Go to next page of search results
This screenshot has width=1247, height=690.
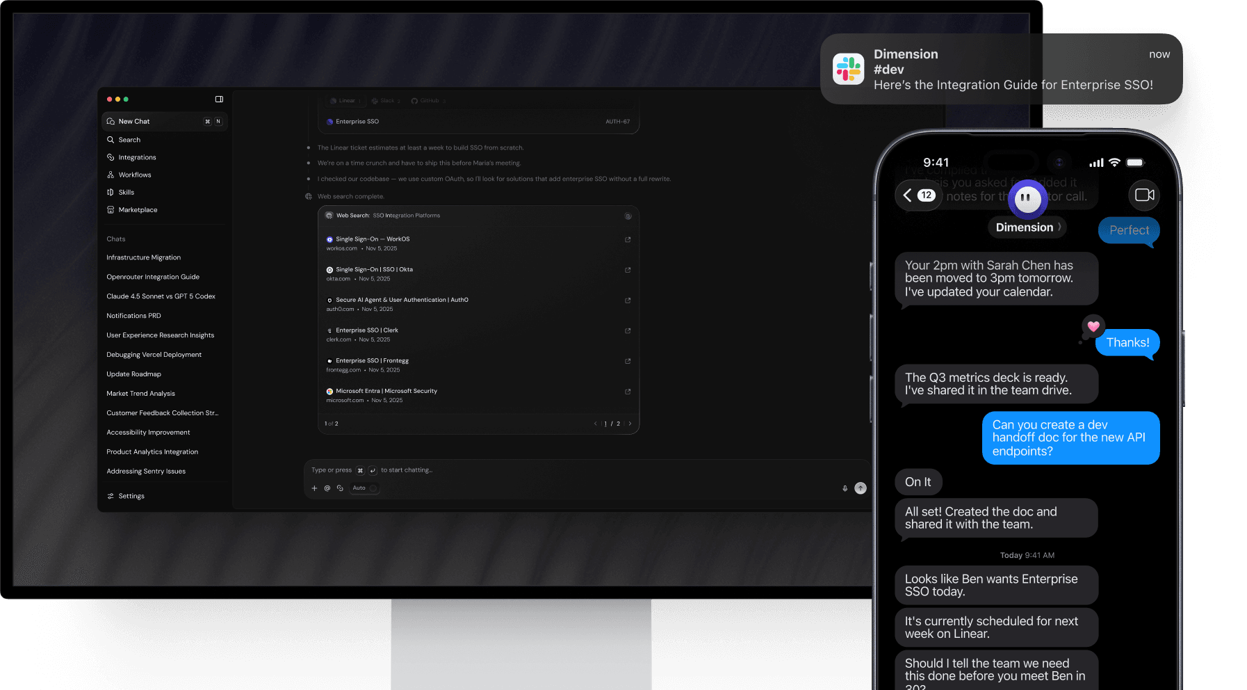[x=630, y=424]
